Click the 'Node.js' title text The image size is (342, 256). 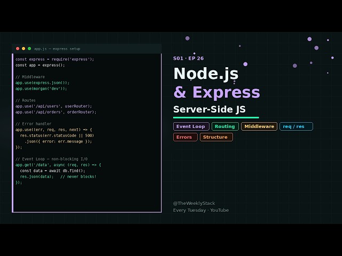[x=206, y=74]
